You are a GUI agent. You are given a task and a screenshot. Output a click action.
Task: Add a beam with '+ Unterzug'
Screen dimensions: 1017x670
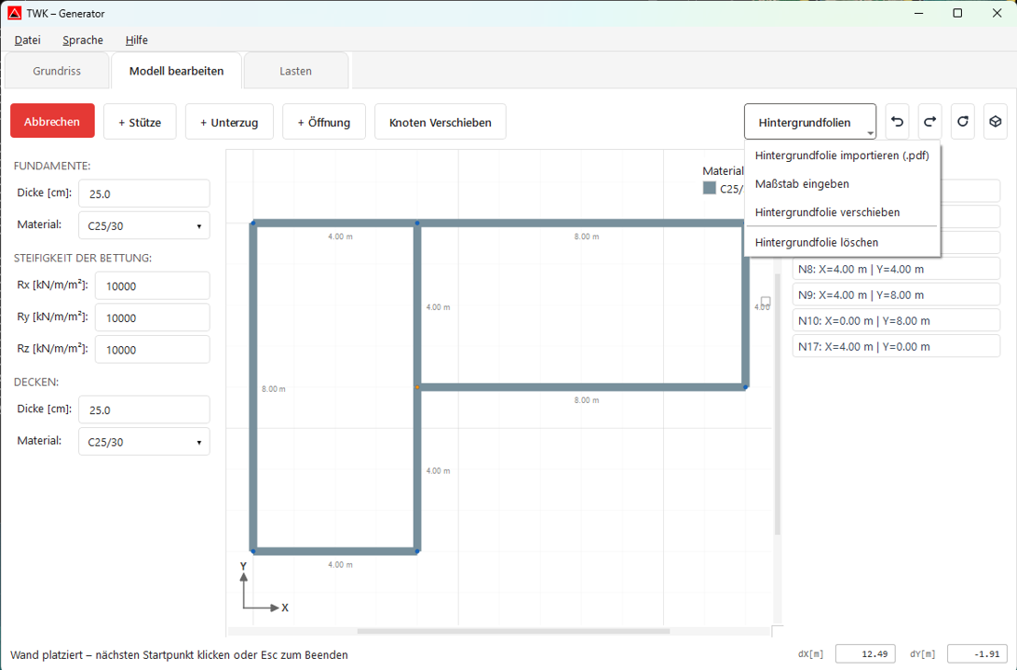click(x=229, y=121)
